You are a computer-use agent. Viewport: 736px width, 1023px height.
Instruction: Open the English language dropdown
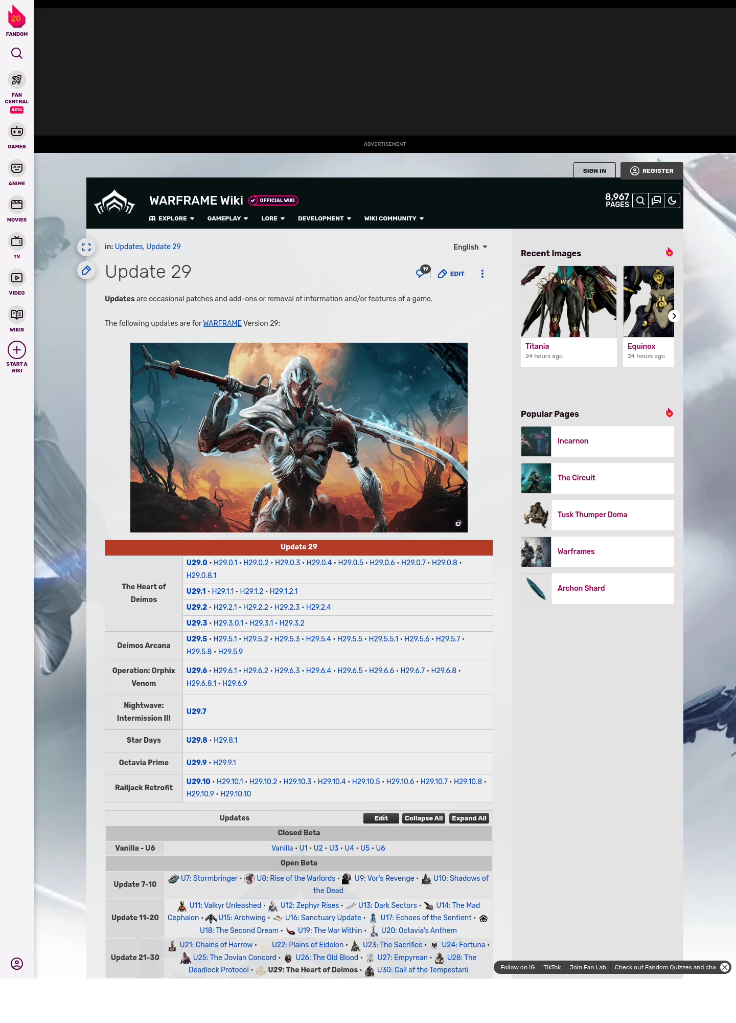(x=470, y=247)
